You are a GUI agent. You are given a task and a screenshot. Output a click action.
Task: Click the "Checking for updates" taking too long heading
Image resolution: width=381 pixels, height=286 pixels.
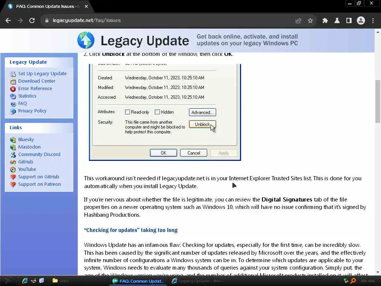click(131, 230)
